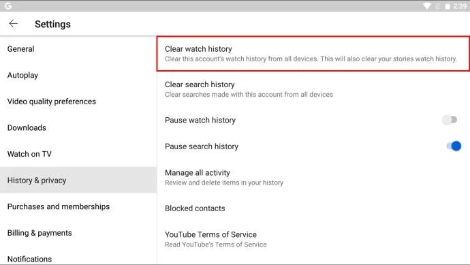Viewport: 470px width, 265px height.
Task: Tap the clock showing 2:39
Action: (x=460, y=6)
